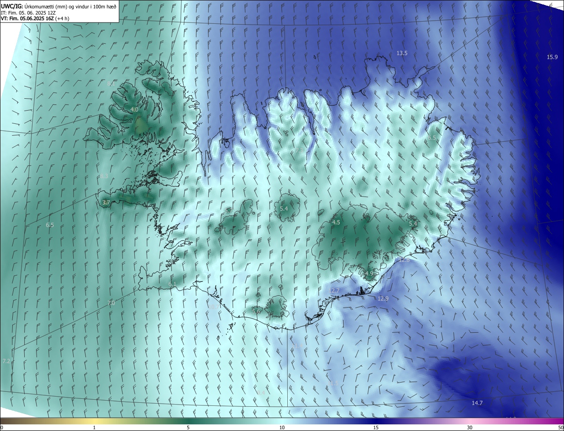Image resolution: width=564 pixels, height=431 pixels.
Task: Click the 3.7 value label
Action: tap(106, 202)
